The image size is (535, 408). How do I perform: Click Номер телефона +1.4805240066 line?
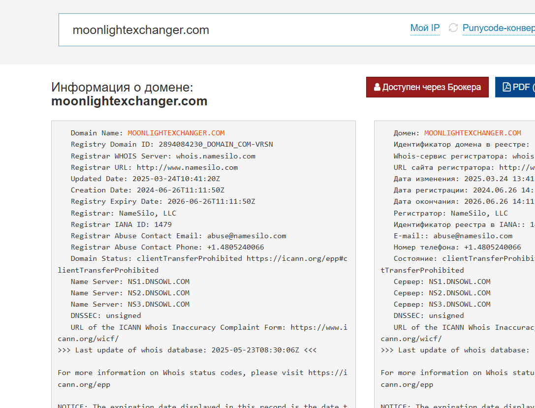[x=457, y=247]
